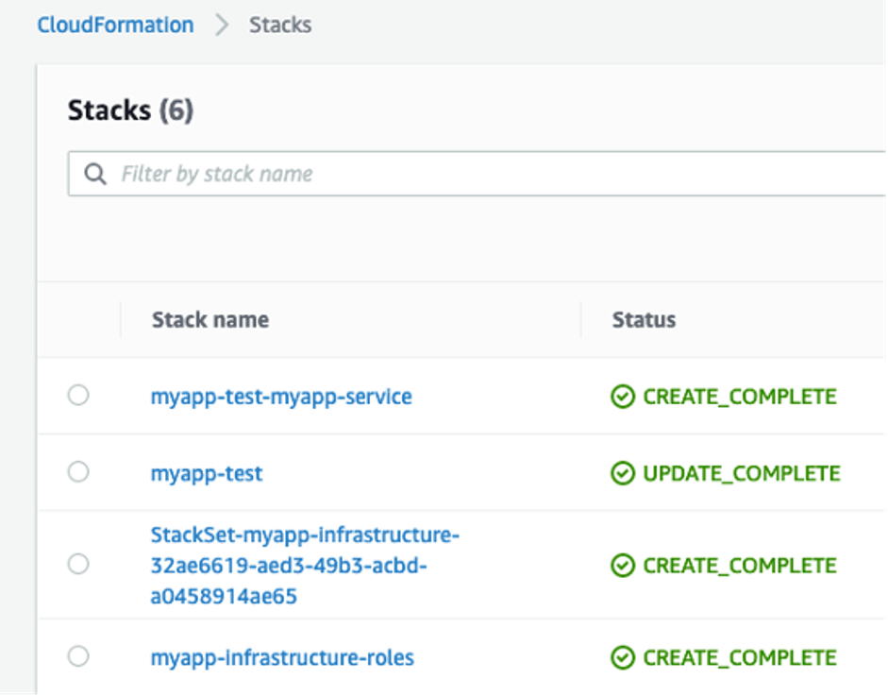Click green check icon beside myapp-test-myapp-service status
The image size is (888, 696).
click(x=623, y=397)
